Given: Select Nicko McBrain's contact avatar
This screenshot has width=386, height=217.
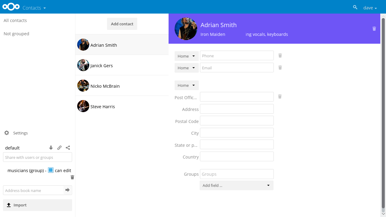Looking at the screenshot, I should click(x=83, y=86).
